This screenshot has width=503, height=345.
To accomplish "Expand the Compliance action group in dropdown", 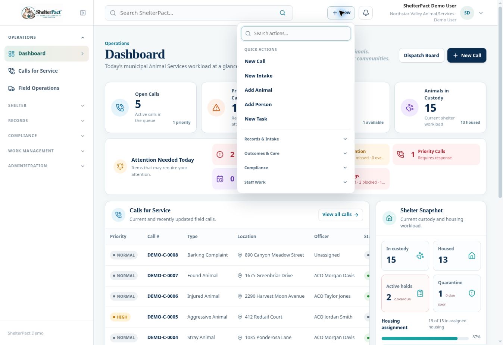I will [296, 168].
